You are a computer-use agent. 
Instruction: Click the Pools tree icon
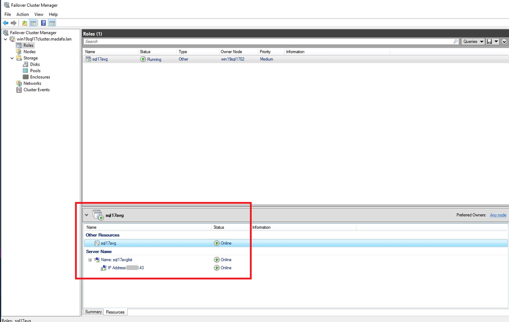[25, 70]
